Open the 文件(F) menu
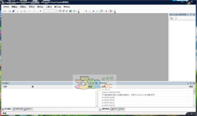Image resolution: width=197 pixels, height=116 pixels. (x=6, y=7)
